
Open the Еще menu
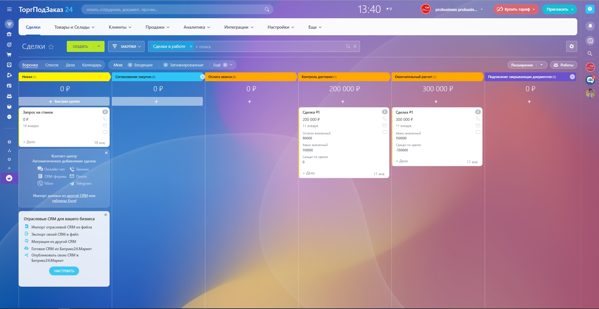(x=315, y=27)
